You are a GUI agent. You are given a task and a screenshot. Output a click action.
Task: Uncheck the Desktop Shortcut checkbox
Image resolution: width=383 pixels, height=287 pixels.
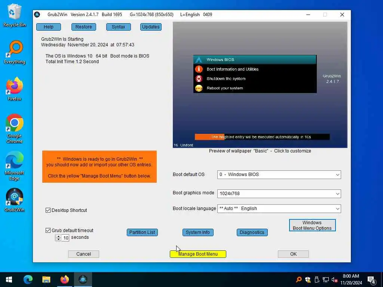(48, 210)
